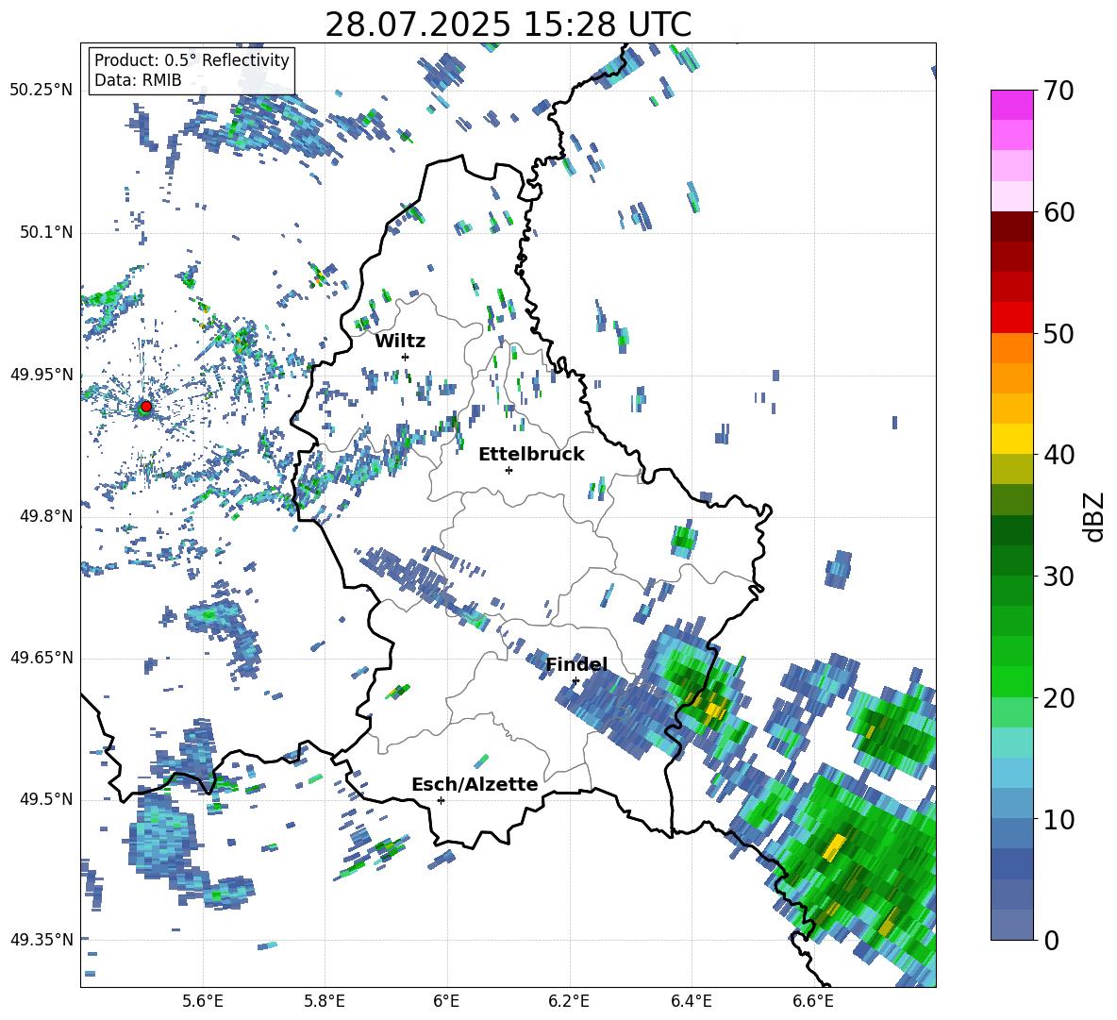Click the 6°E longitude label
Viewport: 1117px width, 1020px height.
coord(446,1001)
